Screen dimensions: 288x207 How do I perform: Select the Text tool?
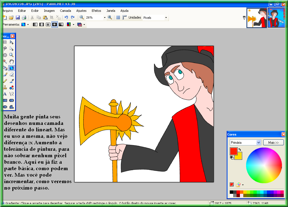click(5, 94)
